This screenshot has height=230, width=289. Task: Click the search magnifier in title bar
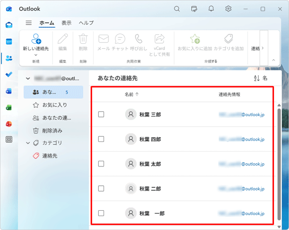[x=177, y=9]
